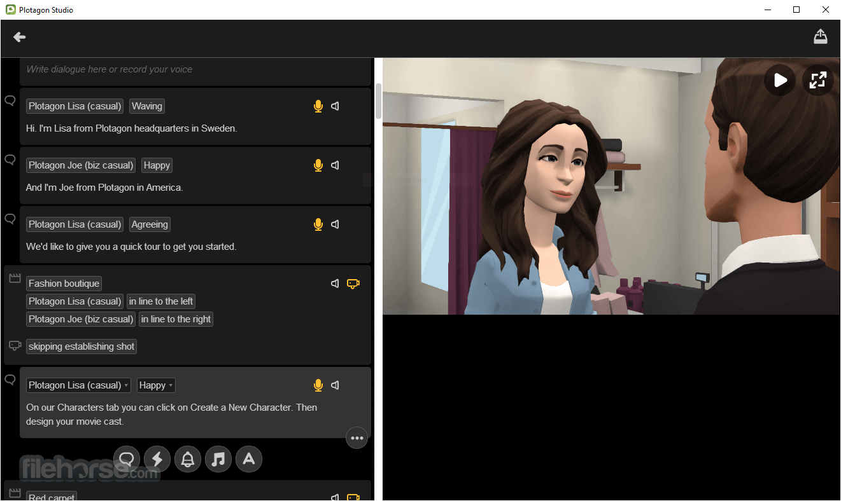Click the yellow camera icon beside Fashion boutique
Viewport: 841px width, 501px height.
click(353, 284)
